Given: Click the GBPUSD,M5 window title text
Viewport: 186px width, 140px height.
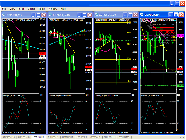Looking at the screenshot, I should tap(14, 15).
